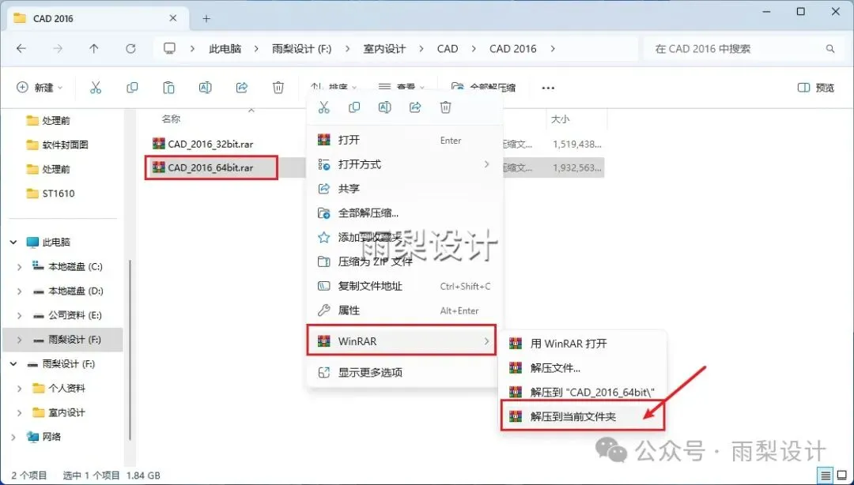
Task: Toggle the Preview (预览) pane
Action: (x=816, y=88)
